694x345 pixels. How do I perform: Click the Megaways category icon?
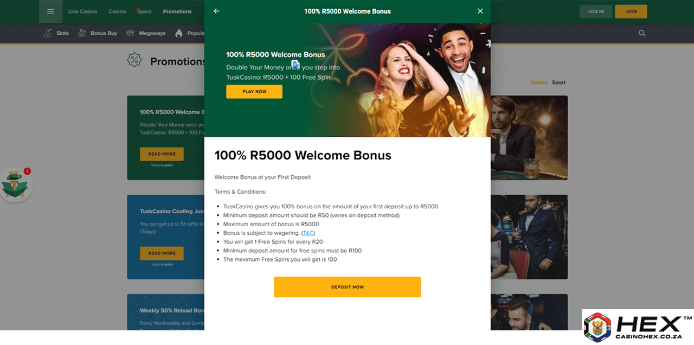130,33
